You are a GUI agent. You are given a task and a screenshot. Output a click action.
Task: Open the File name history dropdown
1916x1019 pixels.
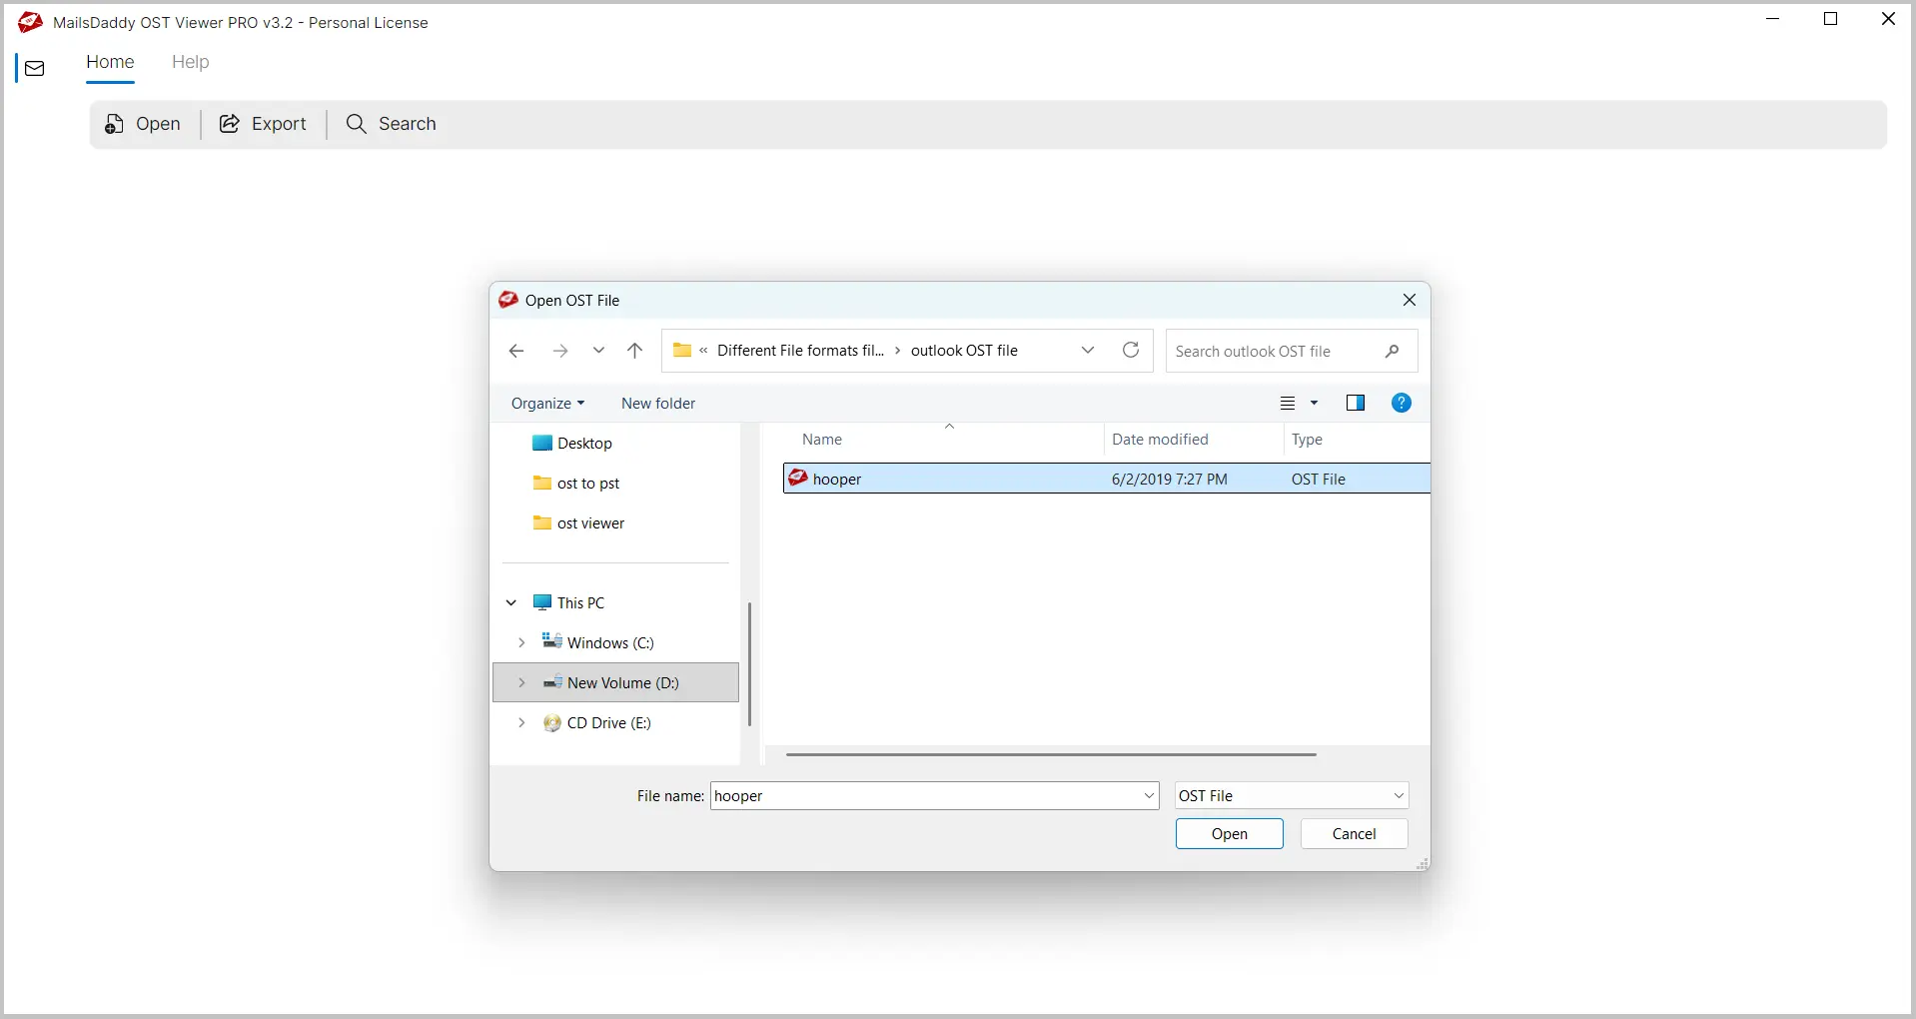(1149, 796)
